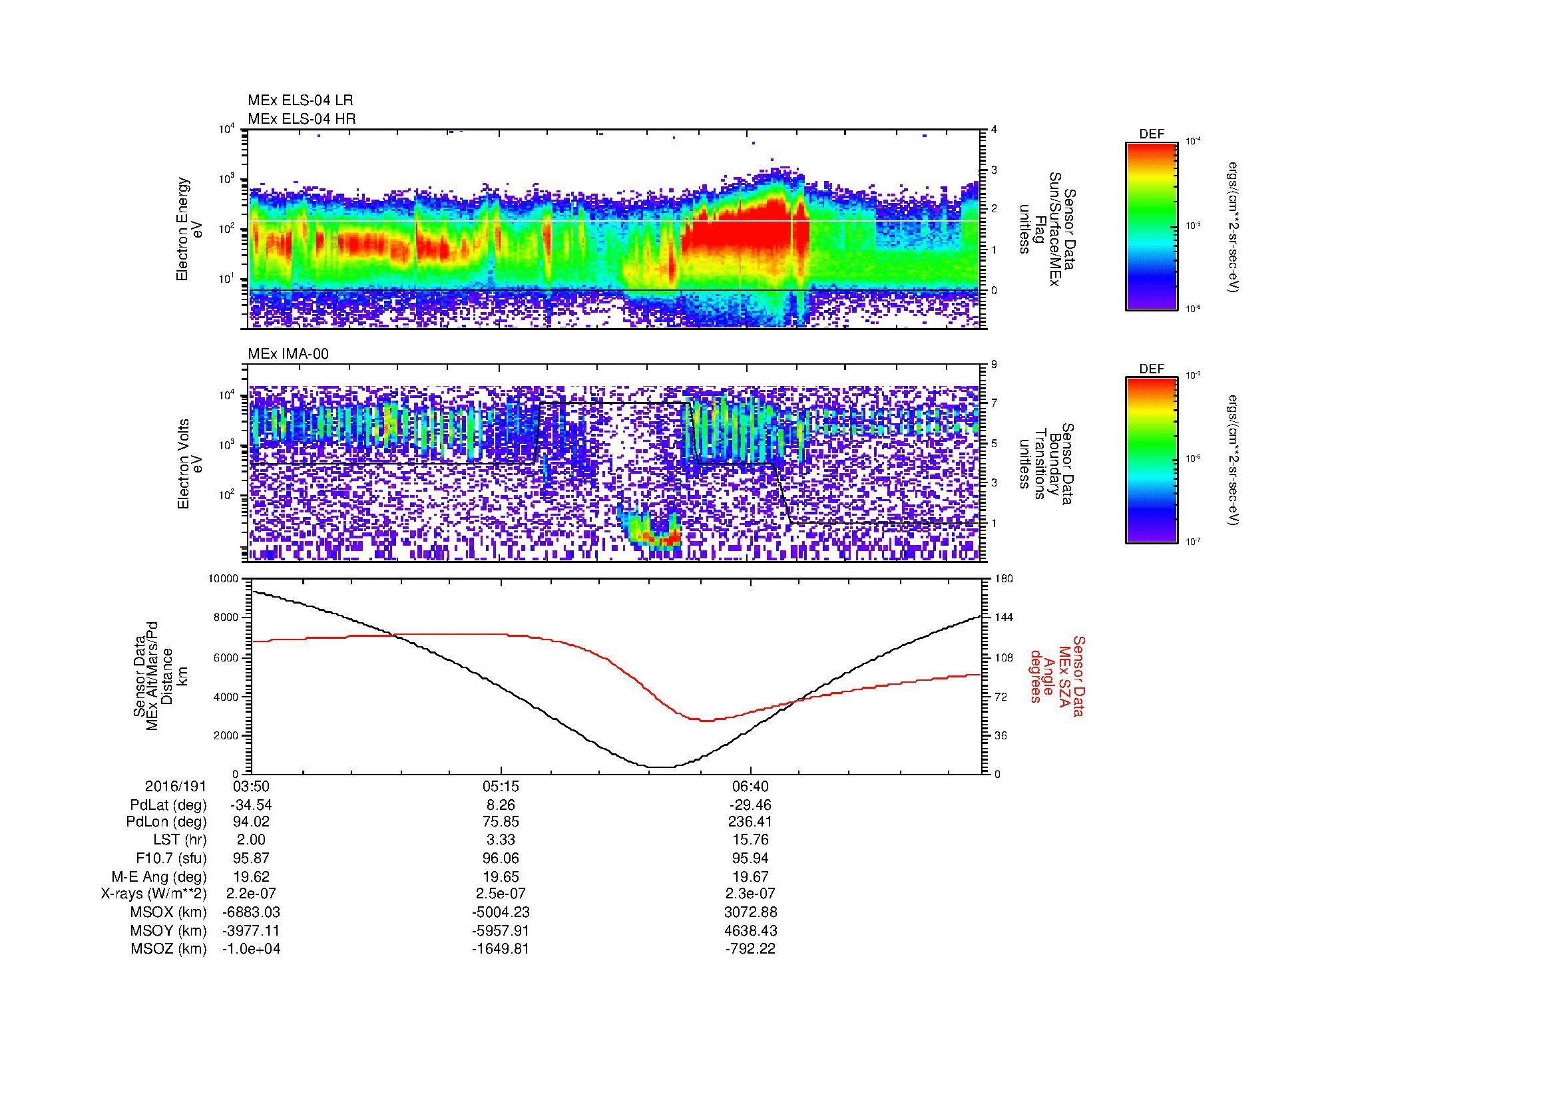Screen dimensions: 1557x1100
Task: Click the 03:50 time tick label
Action: pyautogui.click(x=251, y=787)
